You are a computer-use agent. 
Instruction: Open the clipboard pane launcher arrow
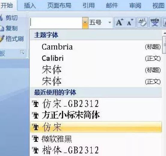click(22, 52)
